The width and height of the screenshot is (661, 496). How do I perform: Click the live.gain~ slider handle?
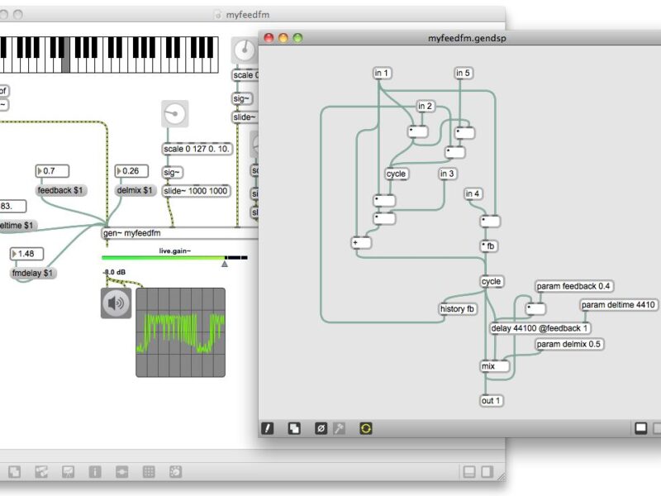[x=224, y=262]
